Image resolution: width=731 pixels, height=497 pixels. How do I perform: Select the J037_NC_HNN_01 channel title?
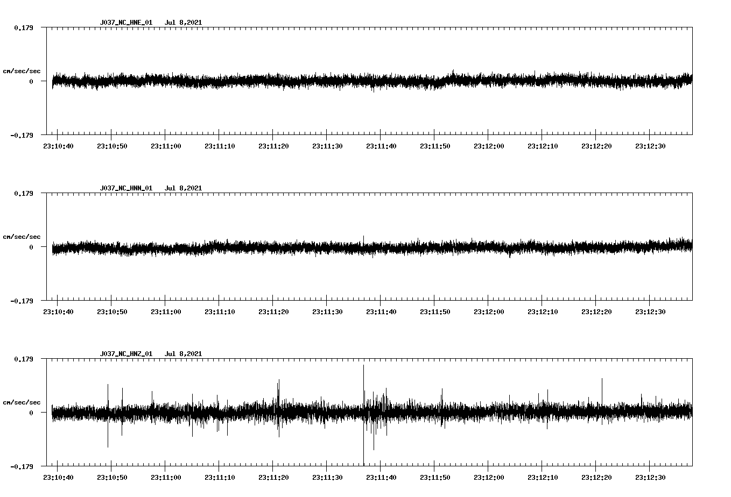(x=126, y=188)
